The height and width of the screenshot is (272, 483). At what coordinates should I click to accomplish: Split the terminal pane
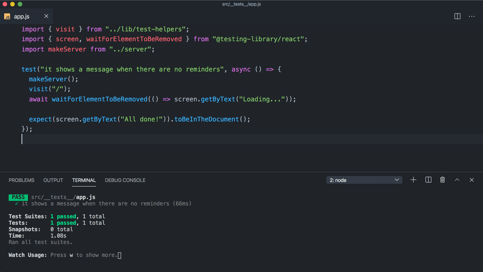tap(428, 180)
